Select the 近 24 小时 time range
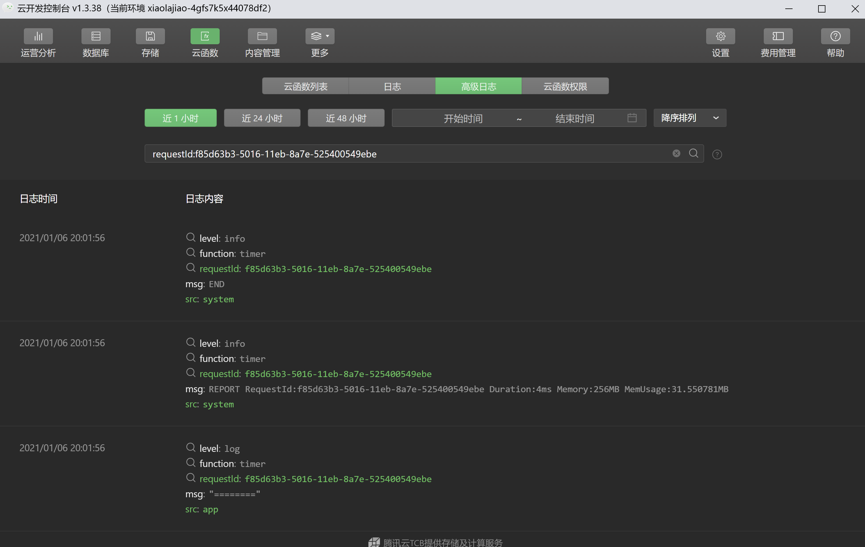865x547 pixels. point(262,118)
